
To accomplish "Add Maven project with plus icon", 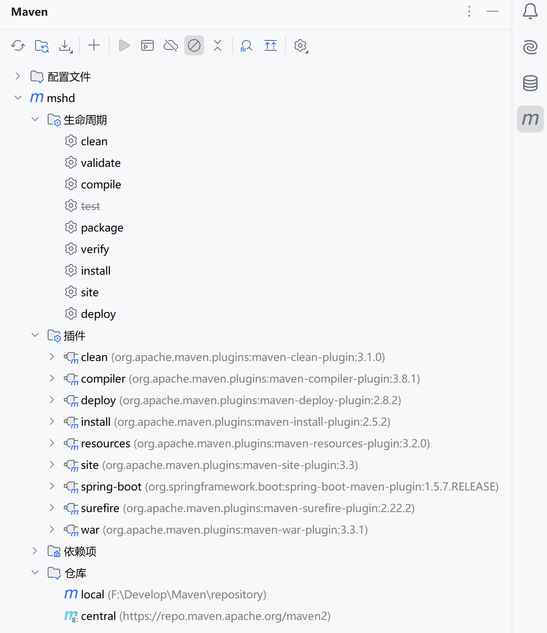I will [x=94, y=45].
